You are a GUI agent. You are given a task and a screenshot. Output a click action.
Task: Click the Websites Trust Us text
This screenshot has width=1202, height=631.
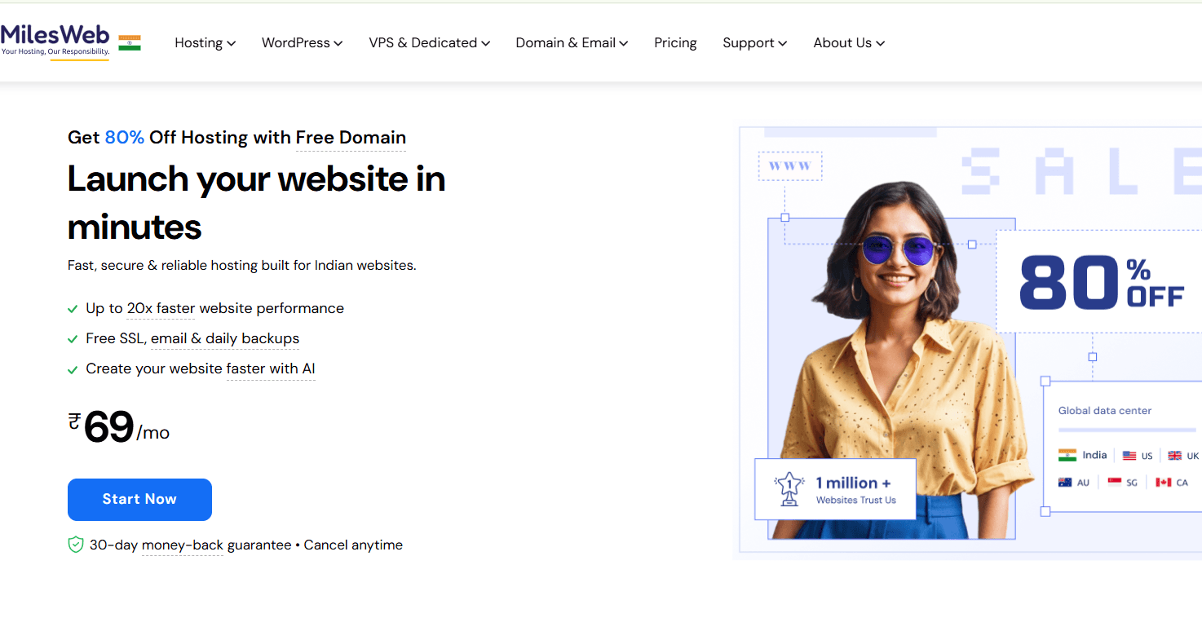[856, 500]
